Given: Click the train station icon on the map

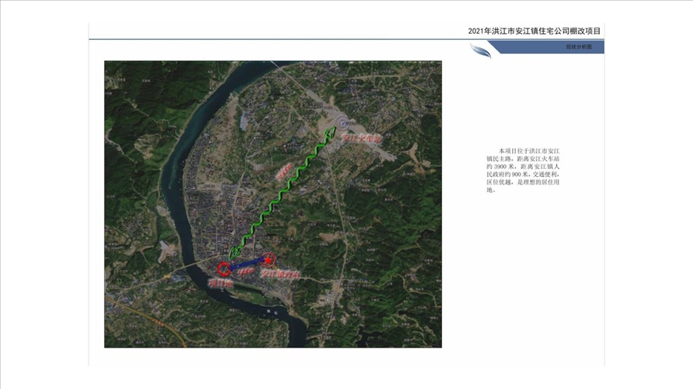Looking at the screenshot, I should [x=342, y=121].
